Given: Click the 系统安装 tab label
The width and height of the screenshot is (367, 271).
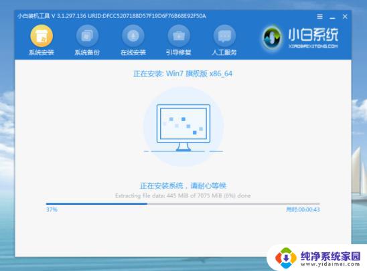Looking at the screenshot, I should 42,52.
